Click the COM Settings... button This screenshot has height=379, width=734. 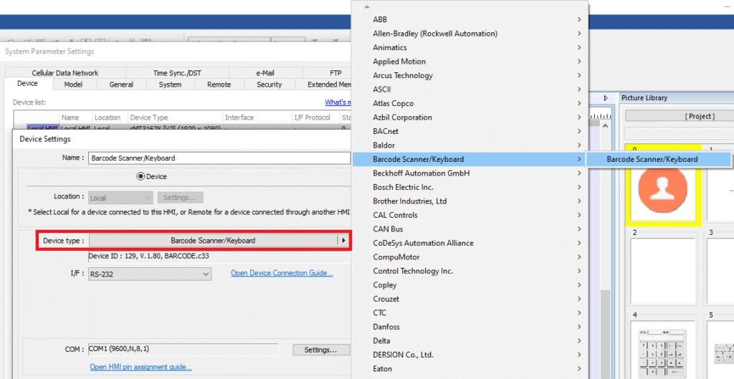pyautogui.click(x=320, y=350)
